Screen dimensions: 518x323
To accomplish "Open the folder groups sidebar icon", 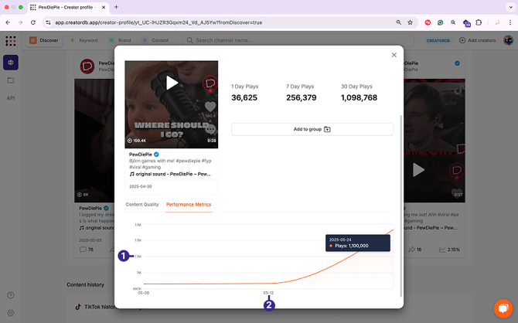I will click(x=11, y=80).
